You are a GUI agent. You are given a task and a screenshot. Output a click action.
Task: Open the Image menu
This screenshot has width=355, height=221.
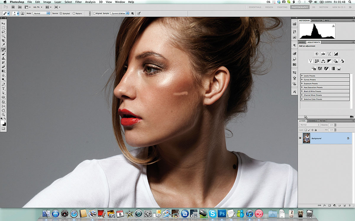tap(47, 2)
